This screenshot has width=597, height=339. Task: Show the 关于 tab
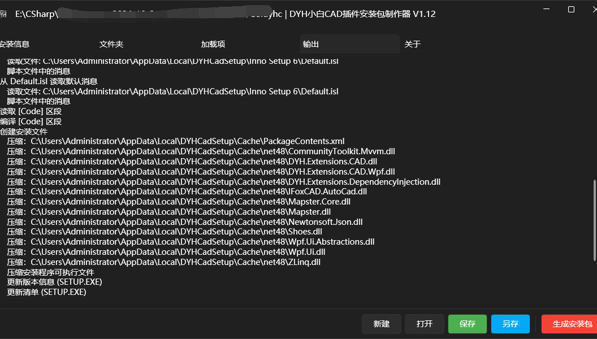(x=413, y=44)
